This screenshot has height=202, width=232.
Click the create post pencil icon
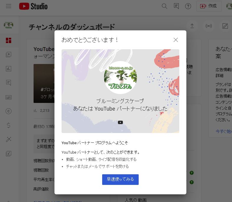pos(225,26)
